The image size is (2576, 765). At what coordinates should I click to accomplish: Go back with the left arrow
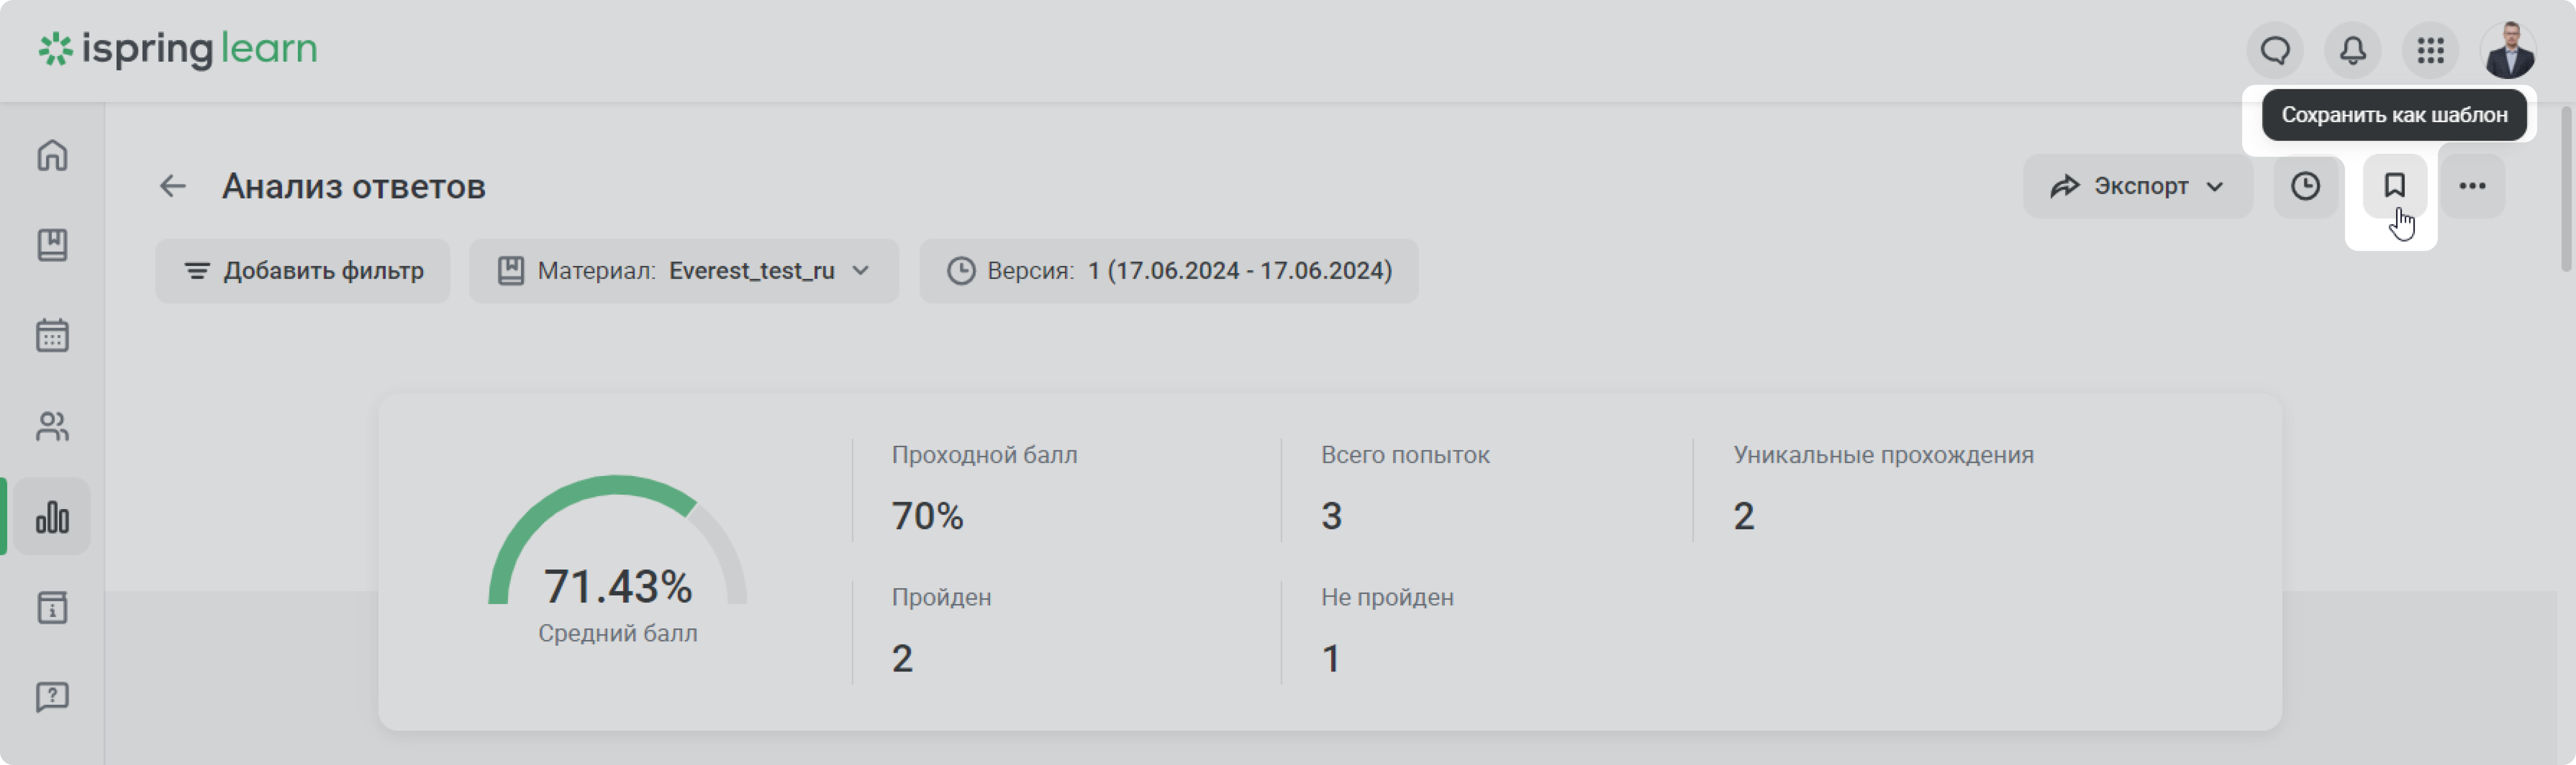[173, 186]
